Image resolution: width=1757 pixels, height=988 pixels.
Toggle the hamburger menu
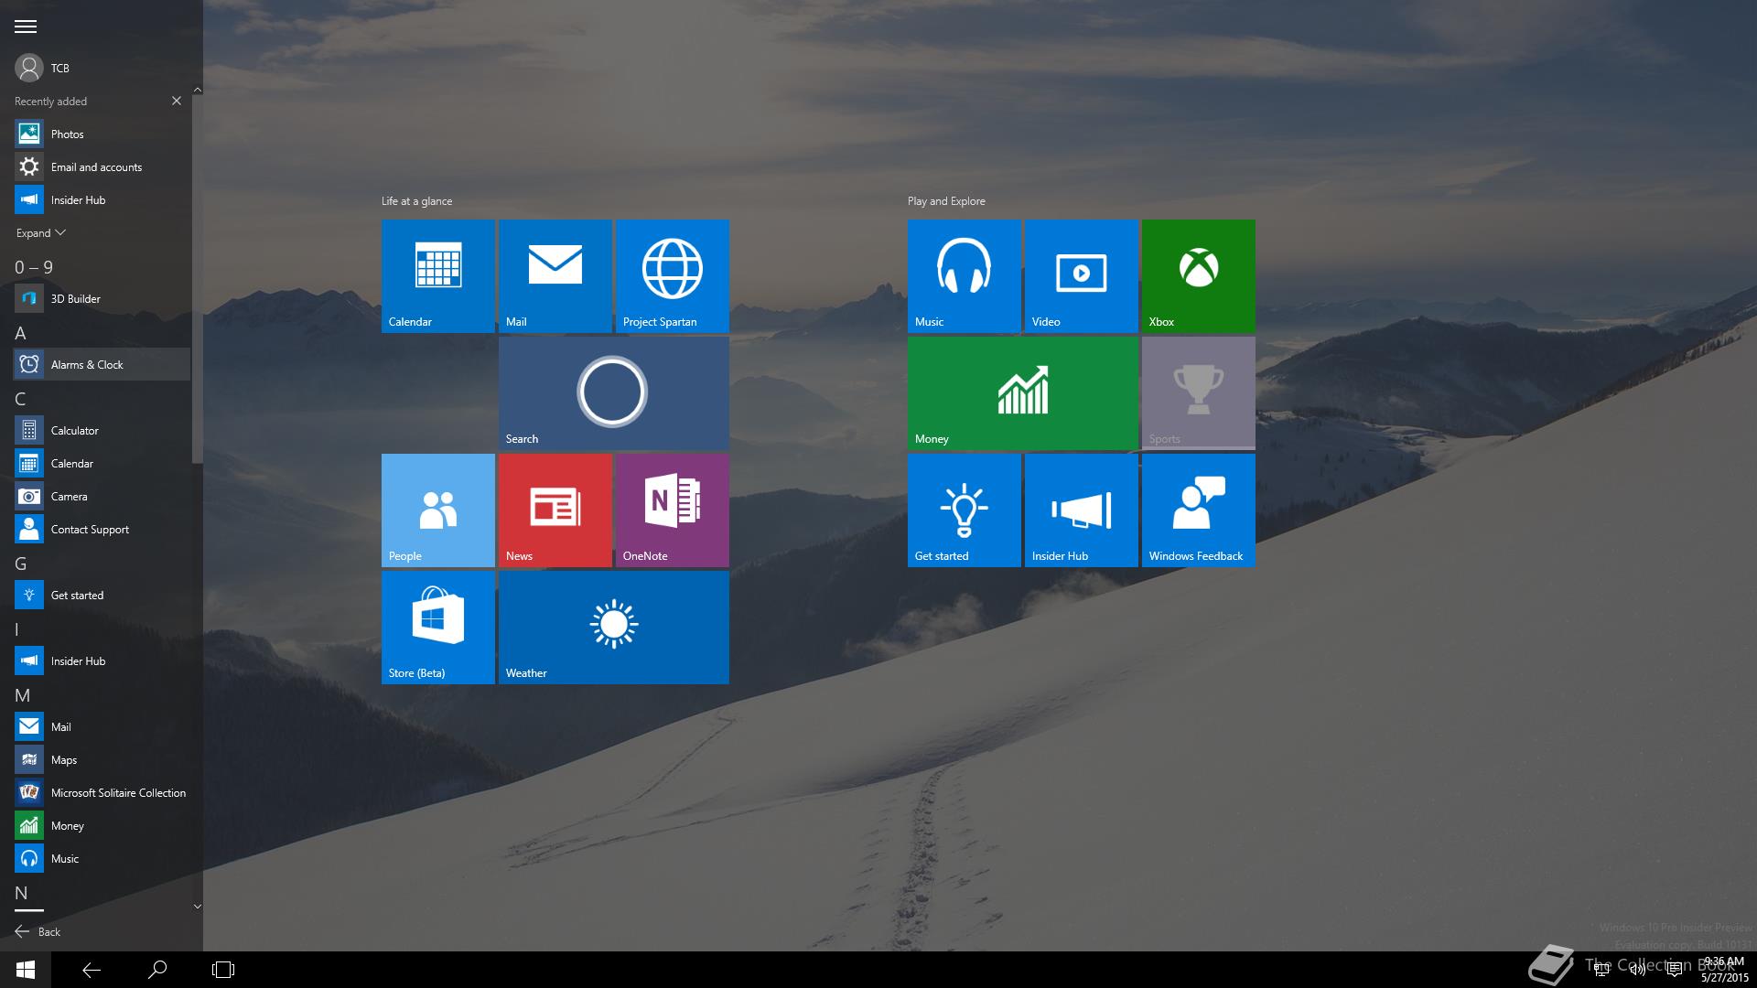pos(26,27)
